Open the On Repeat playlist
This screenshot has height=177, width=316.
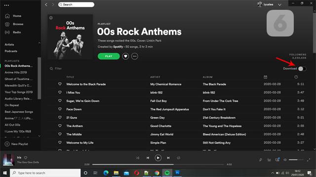pos(12,105)
